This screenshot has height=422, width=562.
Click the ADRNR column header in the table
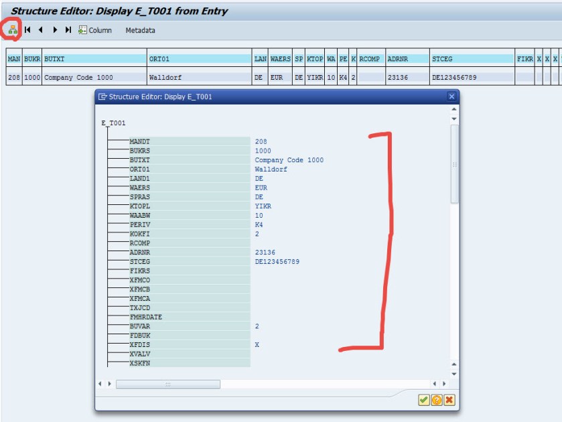(x=407, y=59)
